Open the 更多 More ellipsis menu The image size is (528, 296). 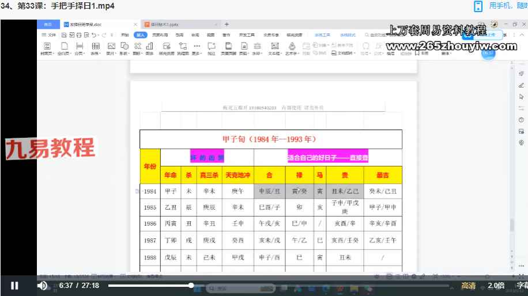pos(197,48)
